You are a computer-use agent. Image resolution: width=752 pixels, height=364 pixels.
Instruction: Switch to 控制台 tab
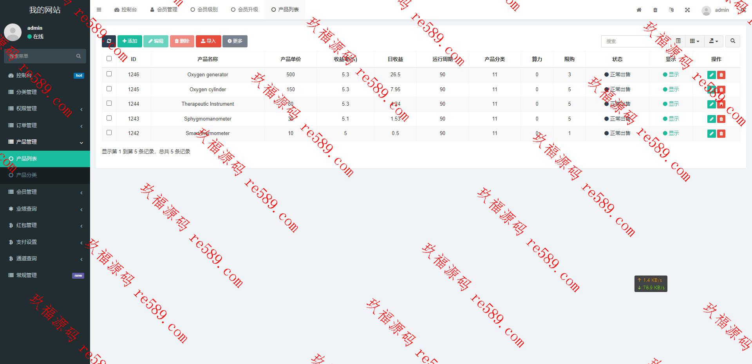pos(125,10)
